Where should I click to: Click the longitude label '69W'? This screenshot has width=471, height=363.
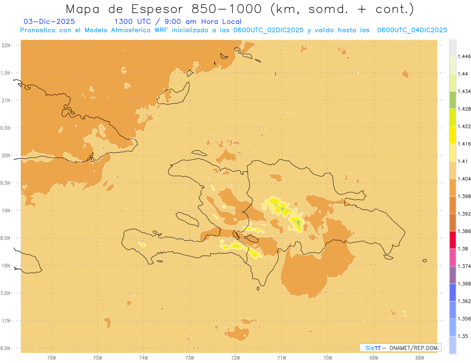click(374, 358)
